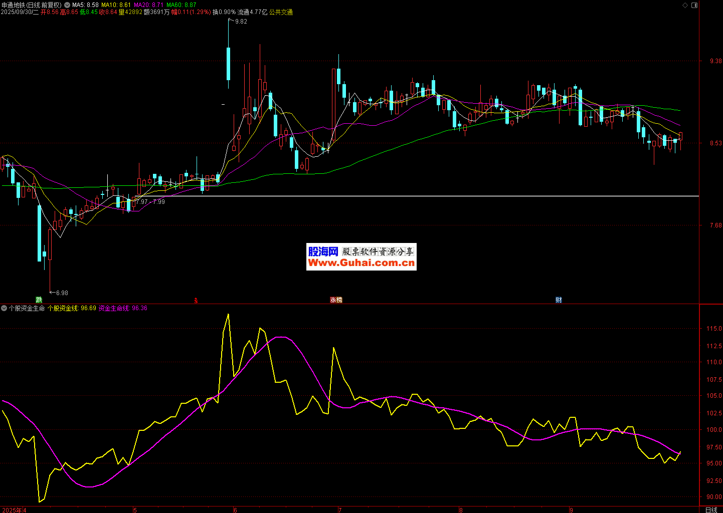Open the dropdown arrow beside 申通地铁 title

coord(67,5)
